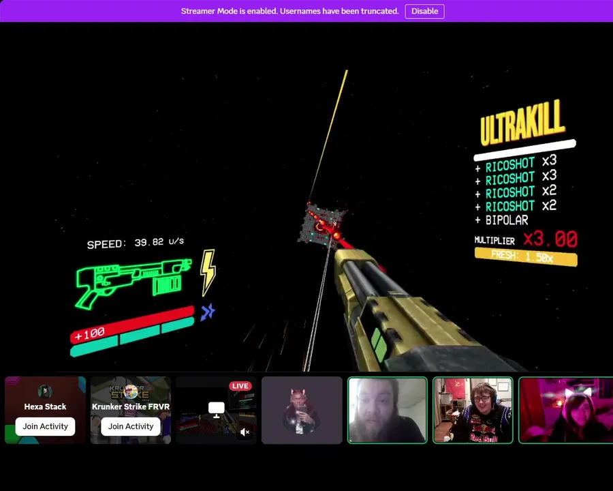Click the screen share monitor icon
Image resolution: width=613 pixels, height=491 pixels.
click(216, 410)
